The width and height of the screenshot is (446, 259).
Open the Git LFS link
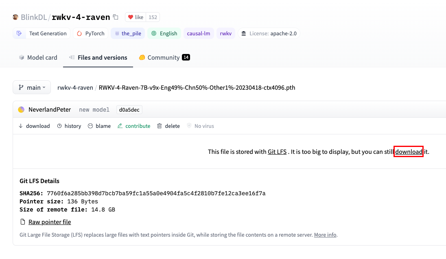[x=277, y=152]
